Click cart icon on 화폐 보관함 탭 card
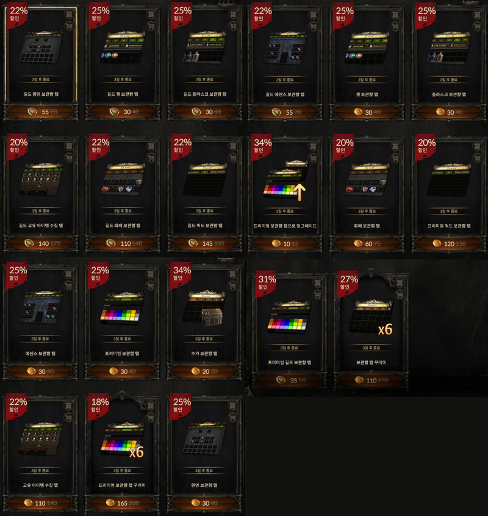This screenshot has height=516, width=488. (x=395, y=157)
